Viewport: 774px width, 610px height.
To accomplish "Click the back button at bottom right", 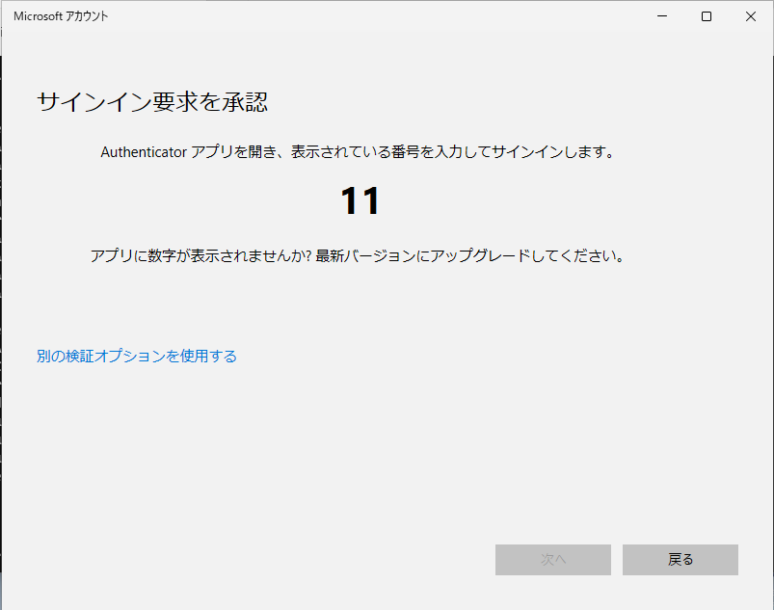I will pos(680,560).
